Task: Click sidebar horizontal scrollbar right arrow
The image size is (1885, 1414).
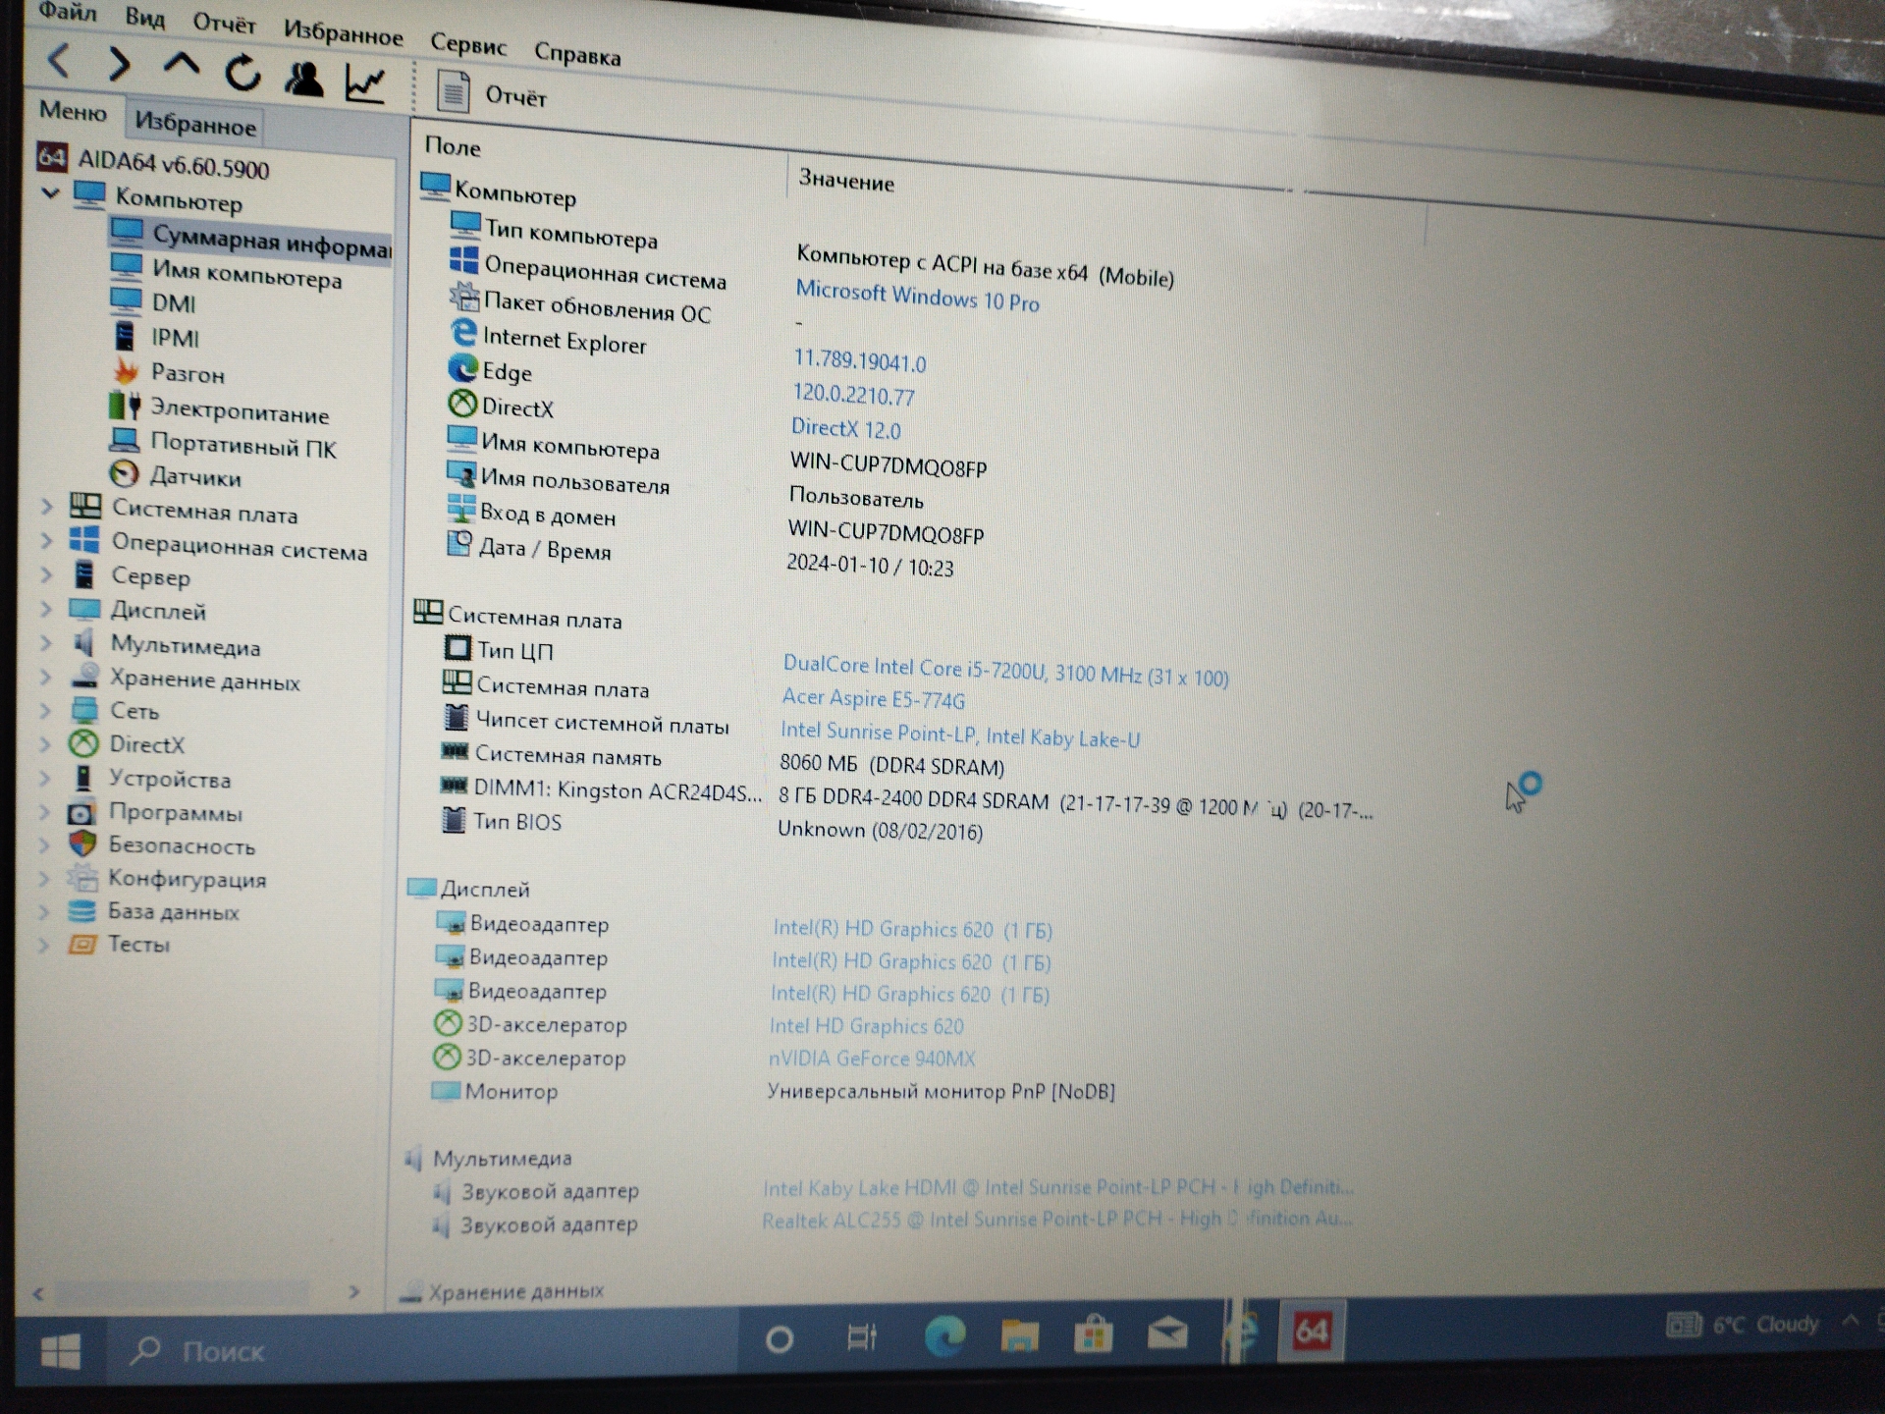Action: point(354,1292)
